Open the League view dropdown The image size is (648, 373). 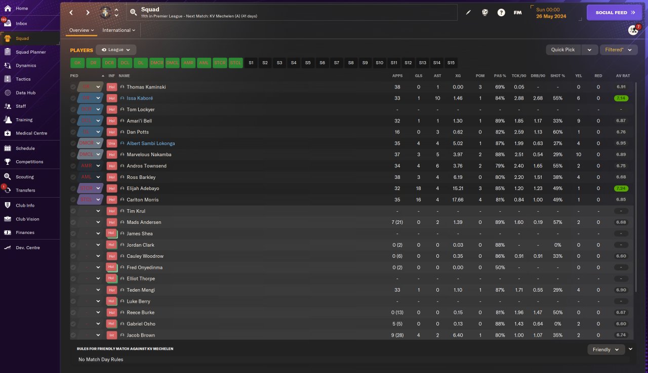[x=116, y=50]
